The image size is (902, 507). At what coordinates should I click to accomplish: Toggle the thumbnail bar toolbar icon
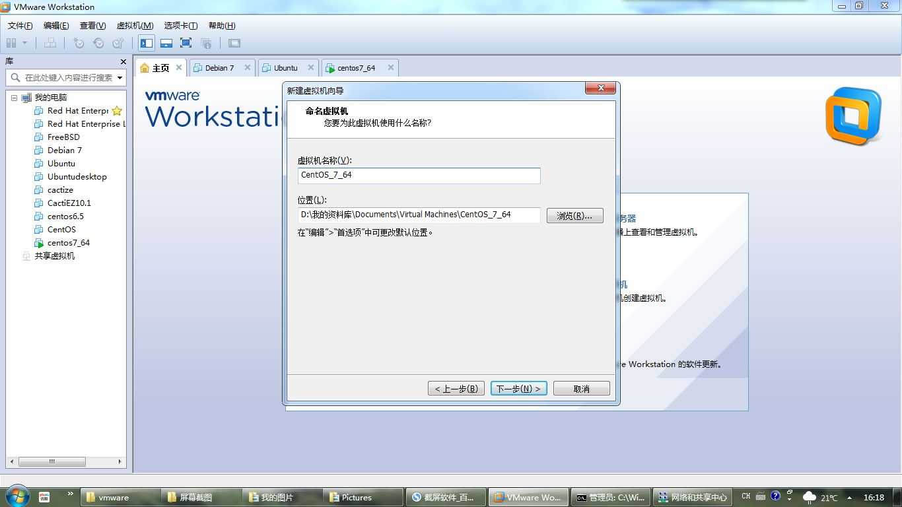[x=166, y=43]
